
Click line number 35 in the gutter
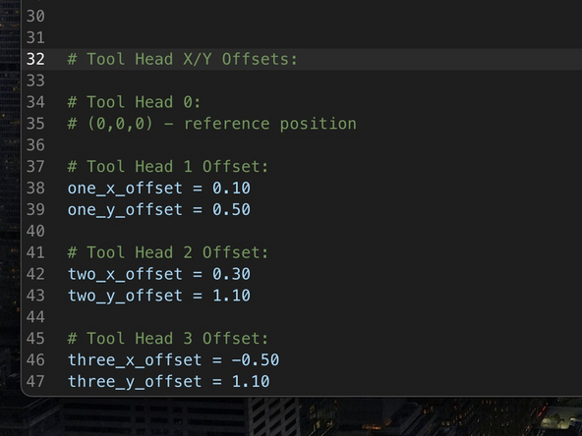[x=35, y=124]
